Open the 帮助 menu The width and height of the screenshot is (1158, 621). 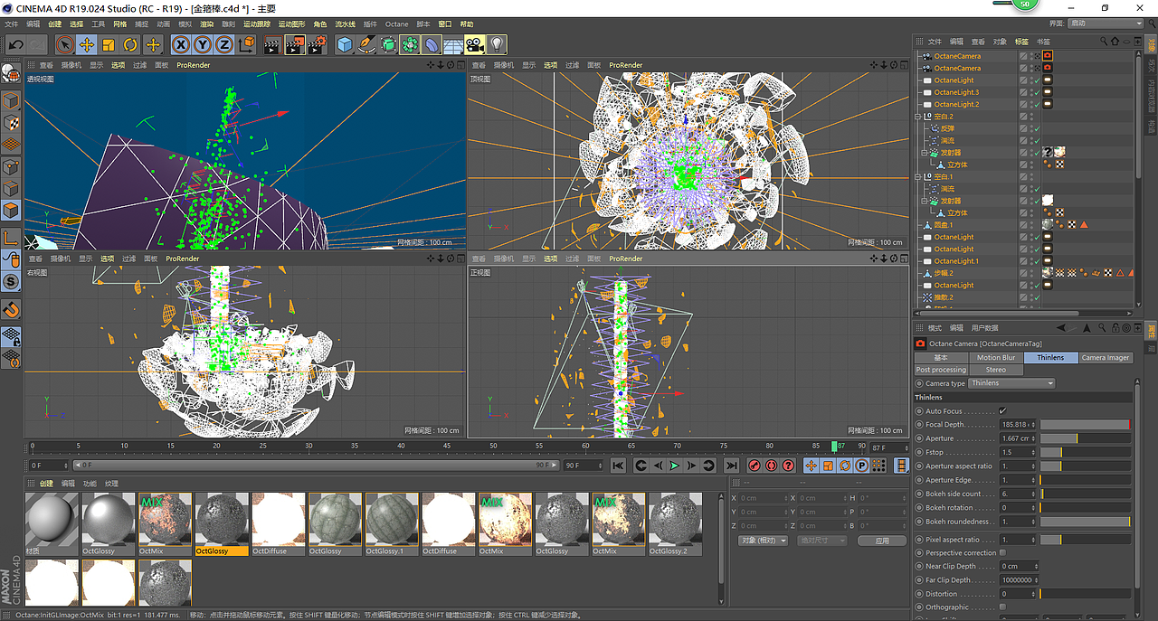[x=467, y=24]
